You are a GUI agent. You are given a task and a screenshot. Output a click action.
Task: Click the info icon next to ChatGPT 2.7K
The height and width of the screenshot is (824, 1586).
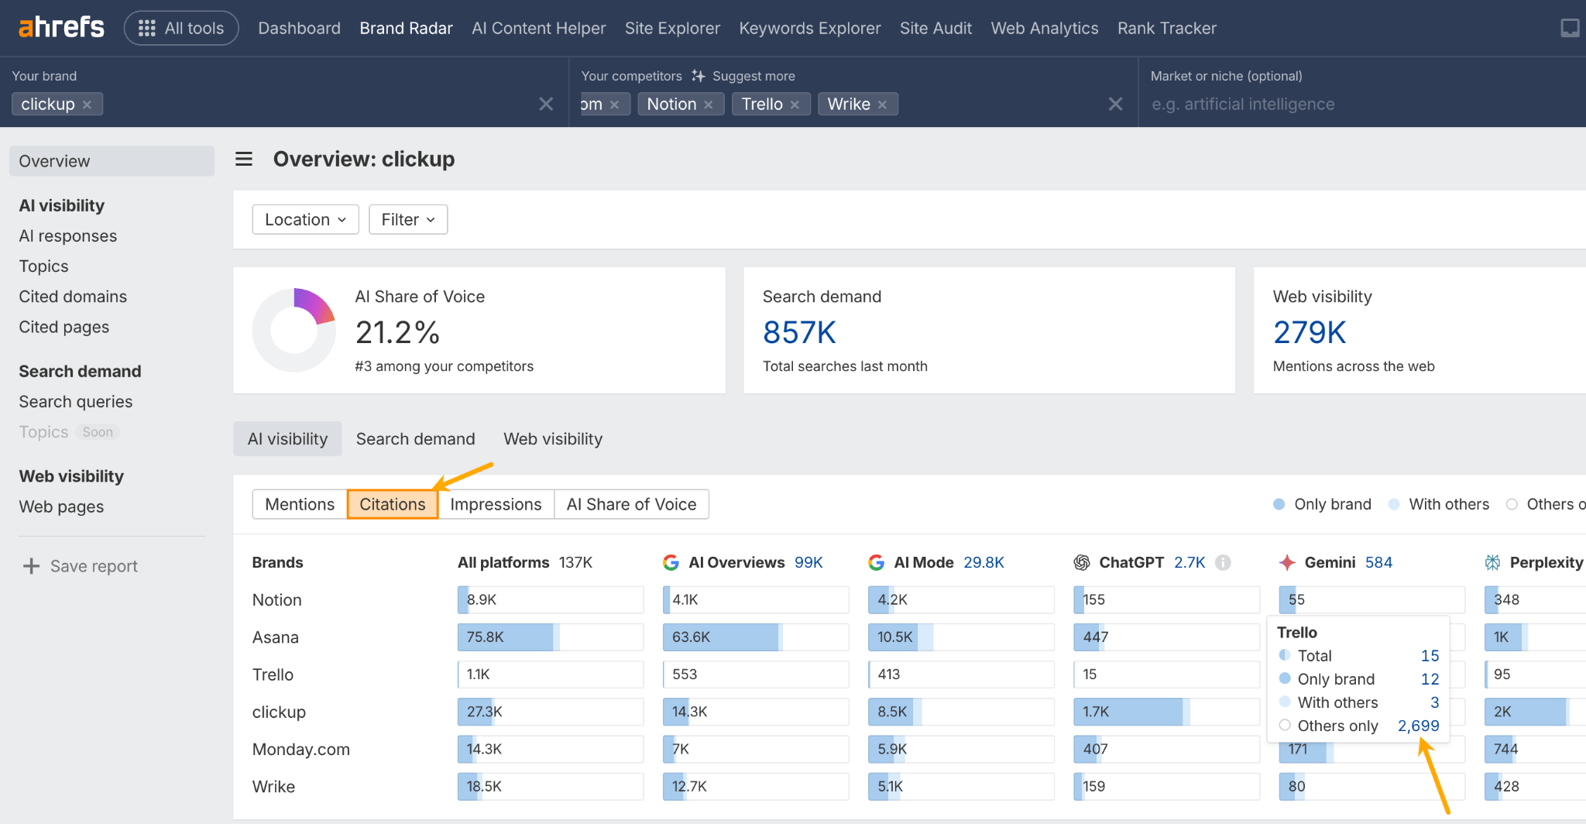(x=1222, y=562)
